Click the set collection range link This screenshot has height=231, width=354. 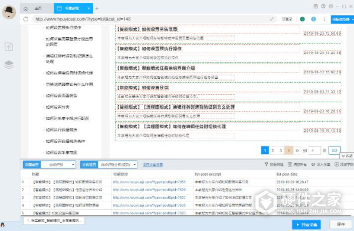coord(153,165)
